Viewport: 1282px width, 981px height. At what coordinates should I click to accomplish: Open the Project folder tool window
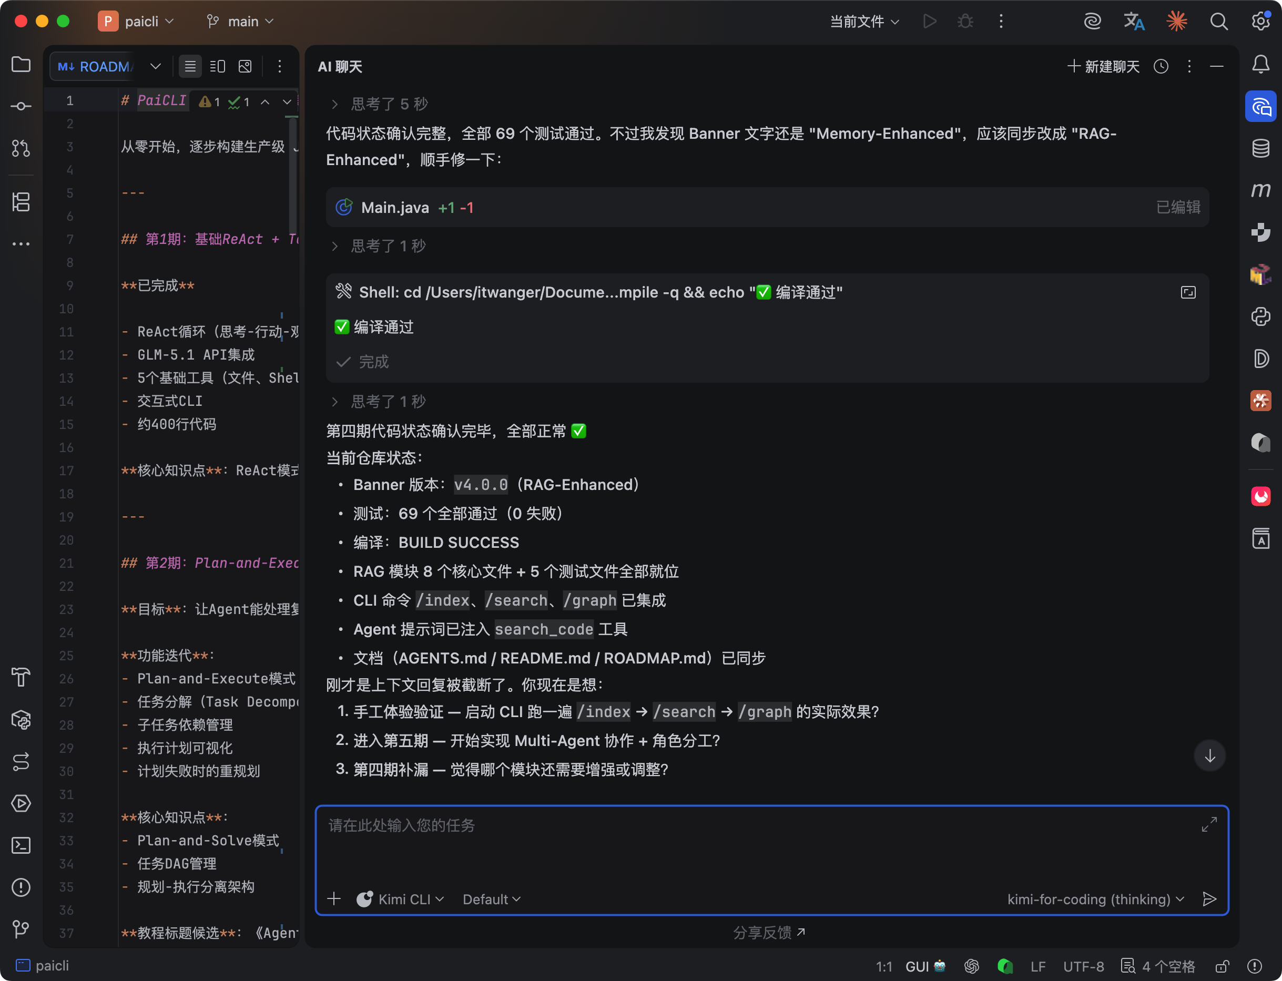pos(21,64)
